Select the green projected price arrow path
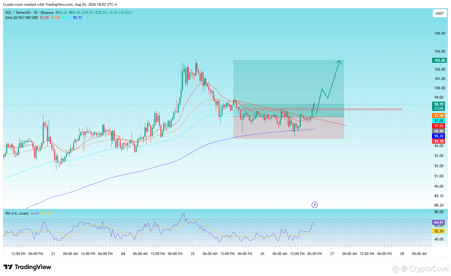The width and height of the screenshot is (451, 276). tap(328, 87)
